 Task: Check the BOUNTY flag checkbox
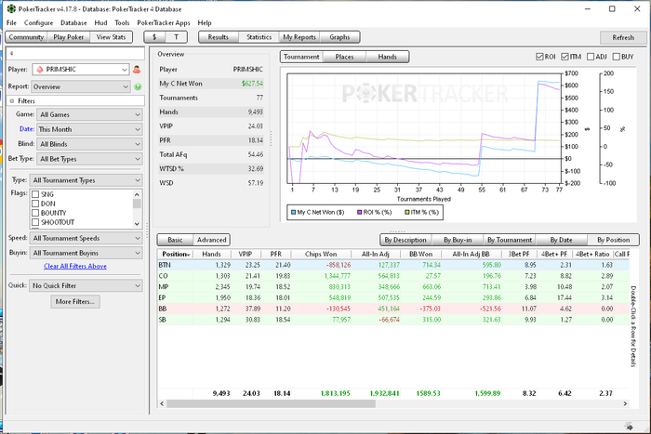[35, 213]
